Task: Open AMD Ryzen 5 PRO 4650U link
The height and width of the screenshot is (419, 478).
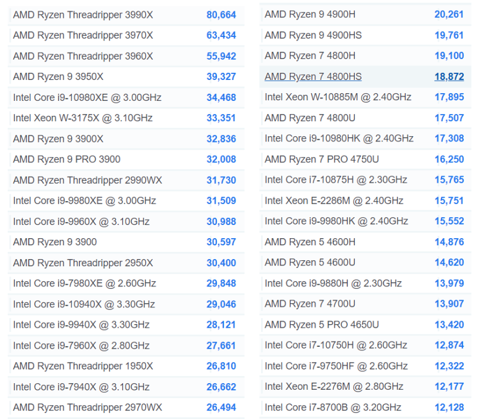Action: pyautogui.click(x=321, y=325)
